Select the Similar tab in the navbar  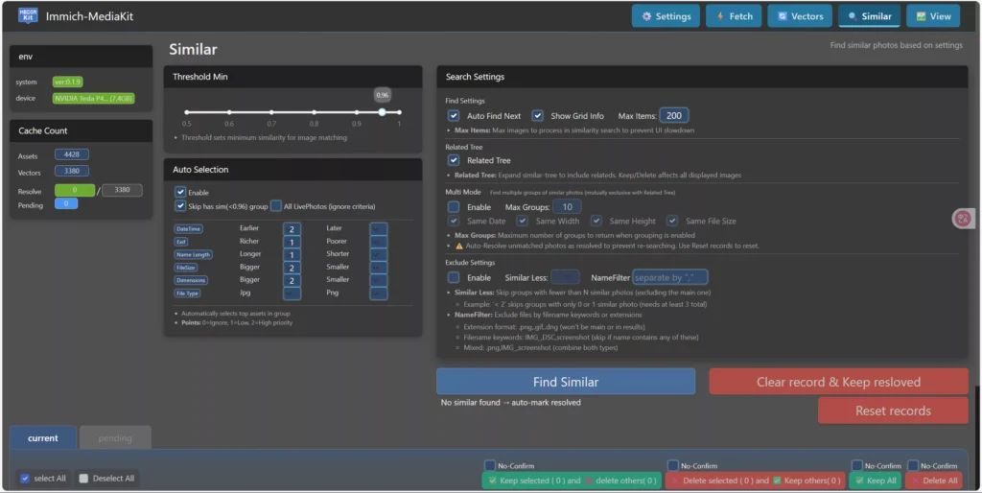(x=869, y=16)
